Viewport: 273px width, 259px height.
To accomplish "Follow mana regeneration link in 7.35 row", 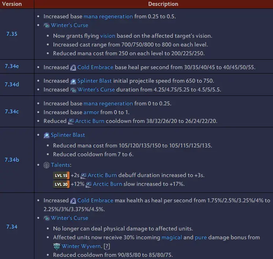I will coord(108,16).
